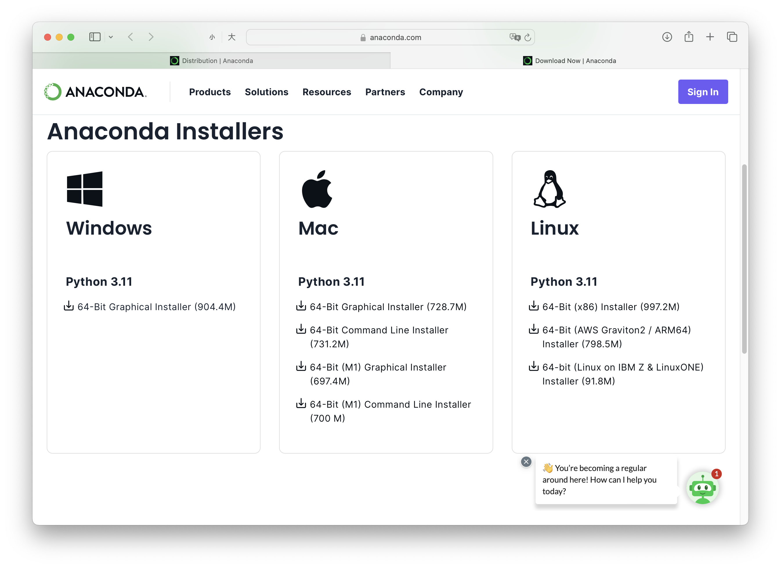Click the Sign In button
Screen dimensions: 781x568
703,92
